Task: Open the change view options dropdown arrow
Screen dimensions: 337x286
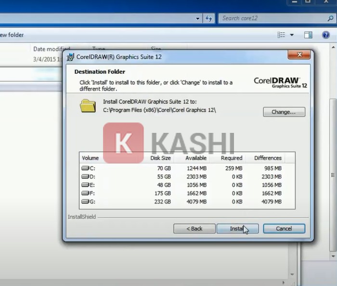Action: coord(292,35)
